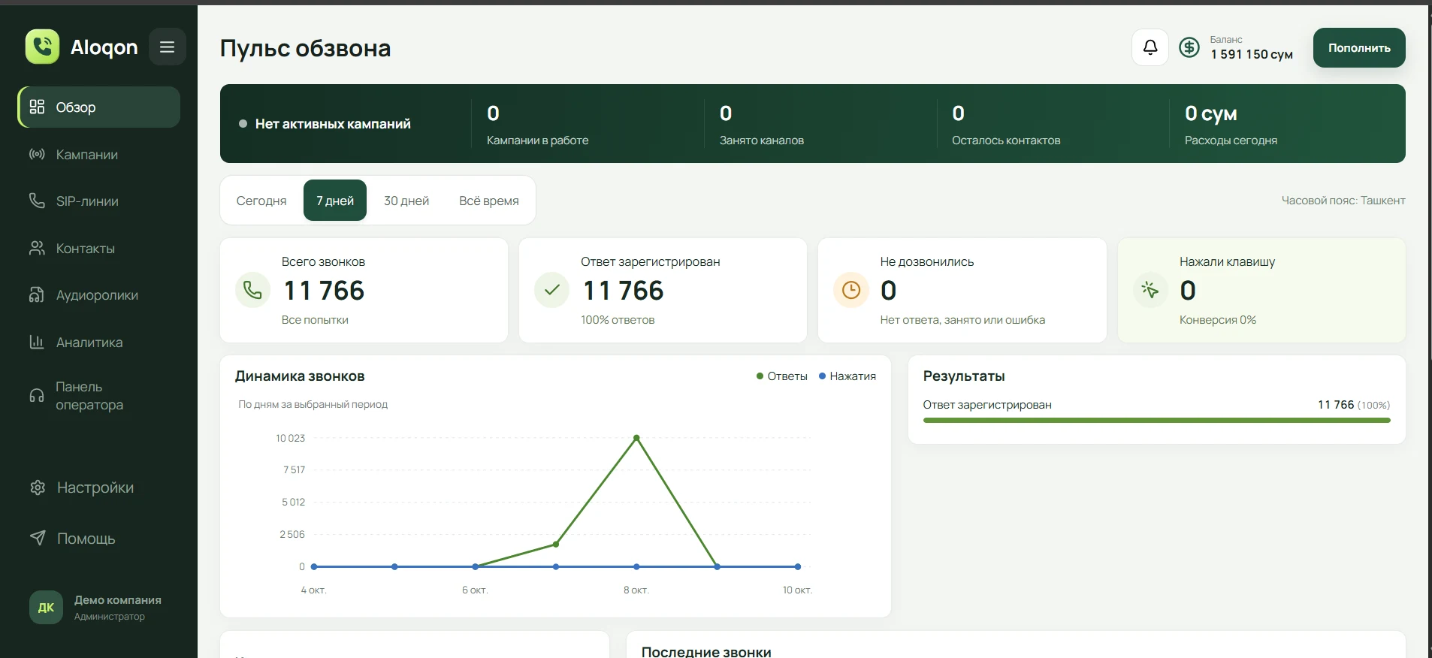Image resolution: width=1432 pixels, height=658 pixels.
Task: Click the Aloqon phone logo icon
Action: pyautogui.click(x=42, y=47)
